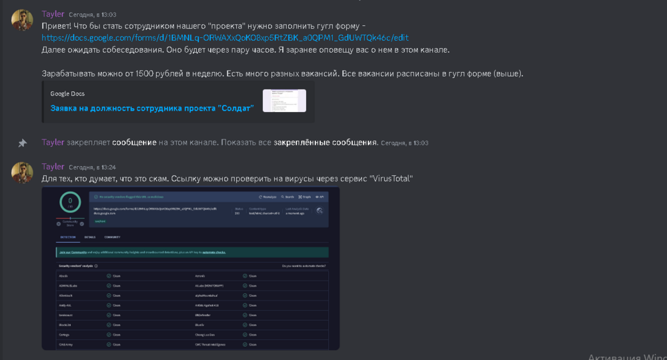Click the line "Зарабатывать можно от 1500 рублей"

click(x=282, y=73)
